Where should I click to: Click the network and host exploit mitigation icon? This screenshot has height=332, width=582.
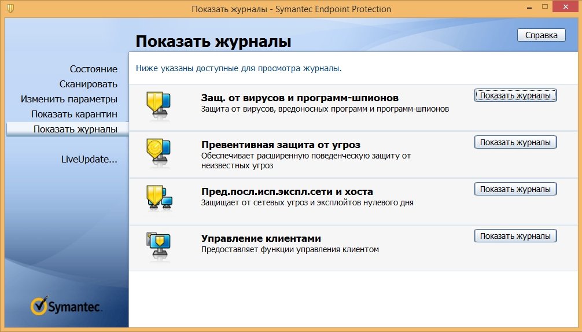159,198
